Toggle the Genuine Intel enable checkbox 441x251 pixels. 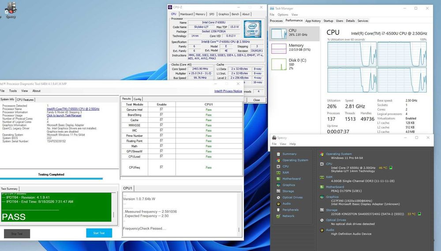(x=161, y=110)
